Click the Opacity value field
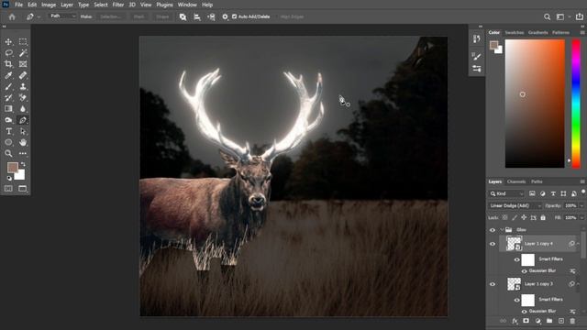Viewport: 587px width, 330px height. point(570,205)
